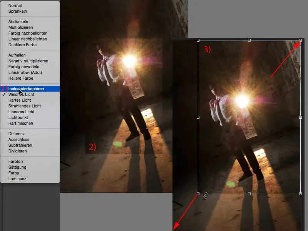Select the Ineinanderkopieren blend mode
The width and height of the screenshot is (308, 231).
(x=27, y=89)
